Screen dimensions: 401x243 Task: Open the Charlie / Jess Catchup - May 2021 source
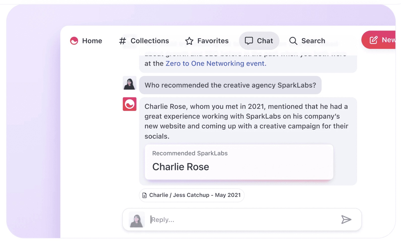[195, 195]
